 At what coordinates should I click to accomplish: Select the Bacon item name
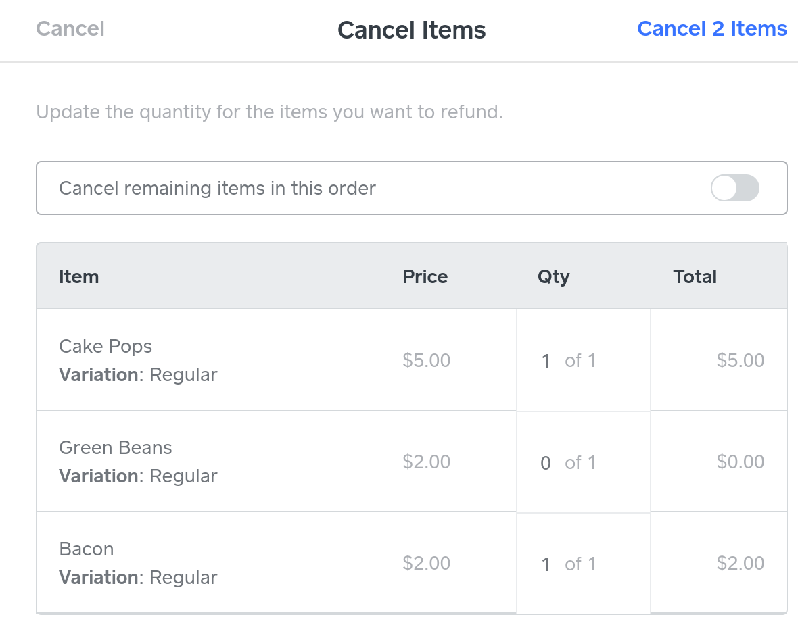87,549
